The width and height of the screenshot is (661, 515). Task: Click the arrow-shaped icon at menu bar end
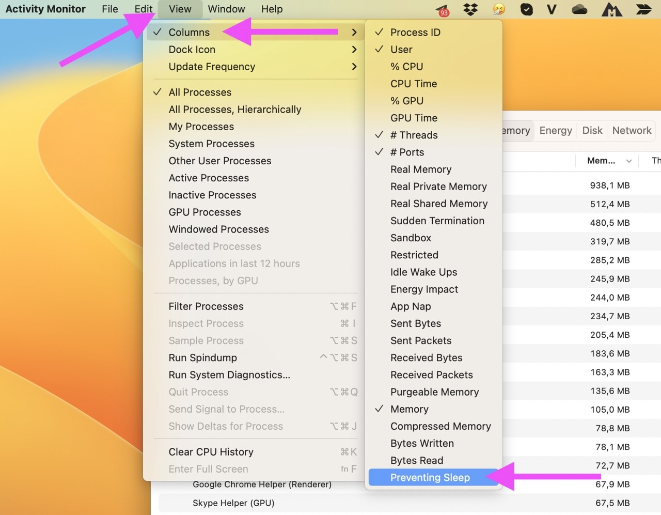[643, 9]
